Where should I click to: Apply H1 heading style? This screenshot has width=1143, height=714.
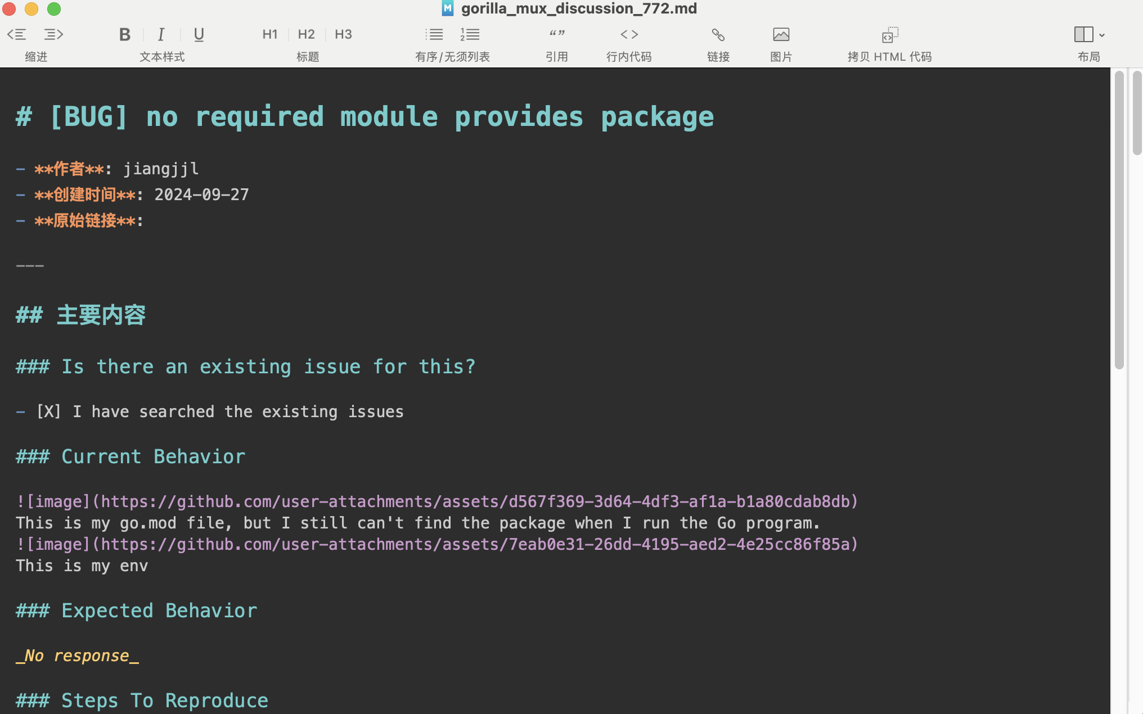(x=270, y=35)
